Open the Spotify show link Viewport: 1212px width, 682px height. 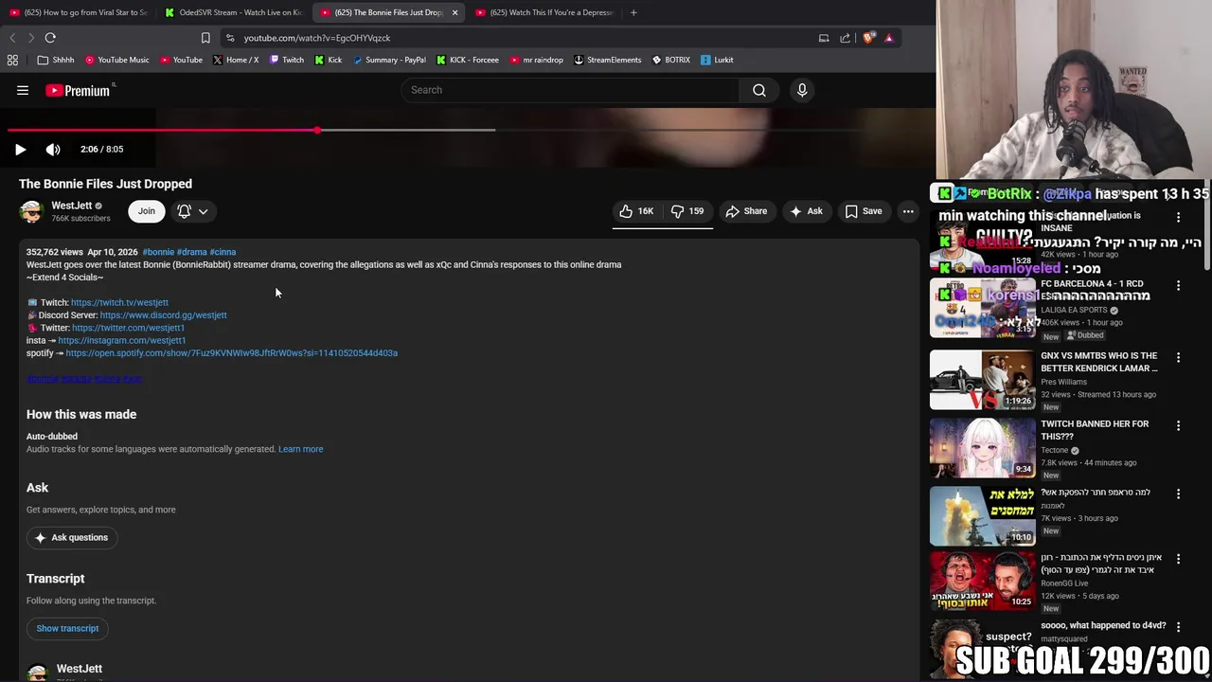coord(231,352)
